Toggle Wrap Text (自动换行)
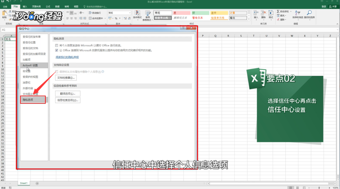 [95, 13]
